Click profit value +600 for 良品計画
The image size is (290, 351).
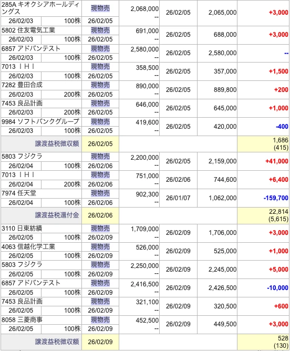pos(281,306)
